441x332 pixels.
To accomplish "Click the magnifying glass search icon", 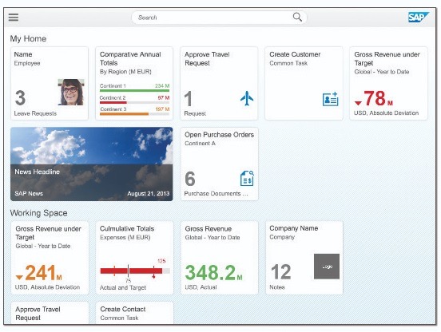I will (297, 17).
